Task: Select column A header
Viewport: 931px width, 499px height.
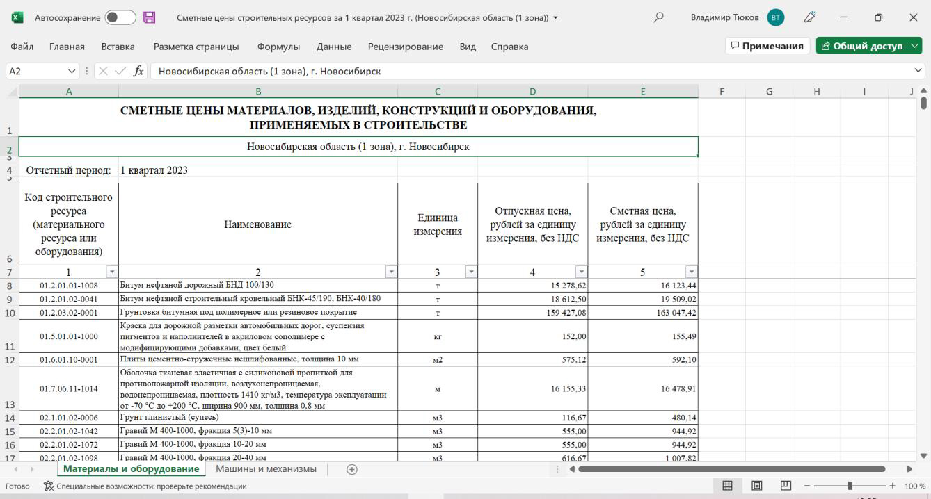Action: tap(69, 91)
